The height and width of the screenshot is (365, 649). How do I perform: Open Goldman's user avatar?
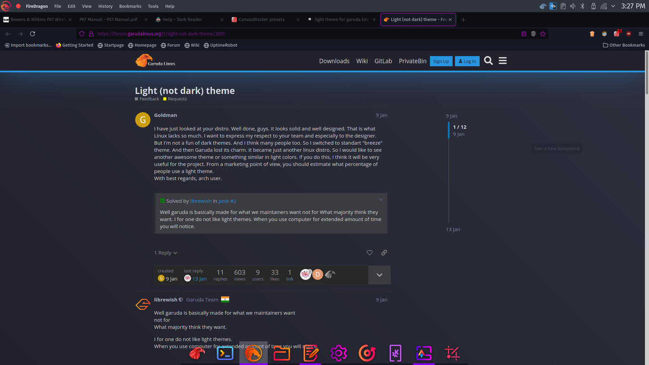143,120
